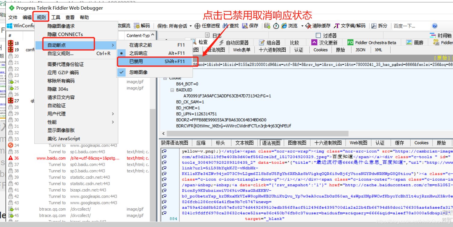The image size is (453, 227).
Task: Toggle Hide 304s menu item
Action: [76, 89]
